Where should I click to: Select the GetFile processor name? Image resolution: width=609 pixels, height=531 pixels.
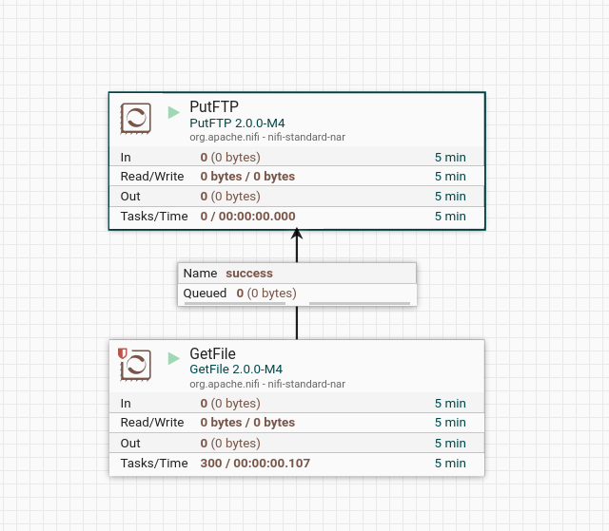coord(212,353)
